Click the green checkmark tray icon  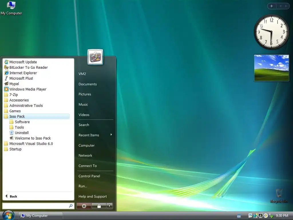click(x=271, y=216)
